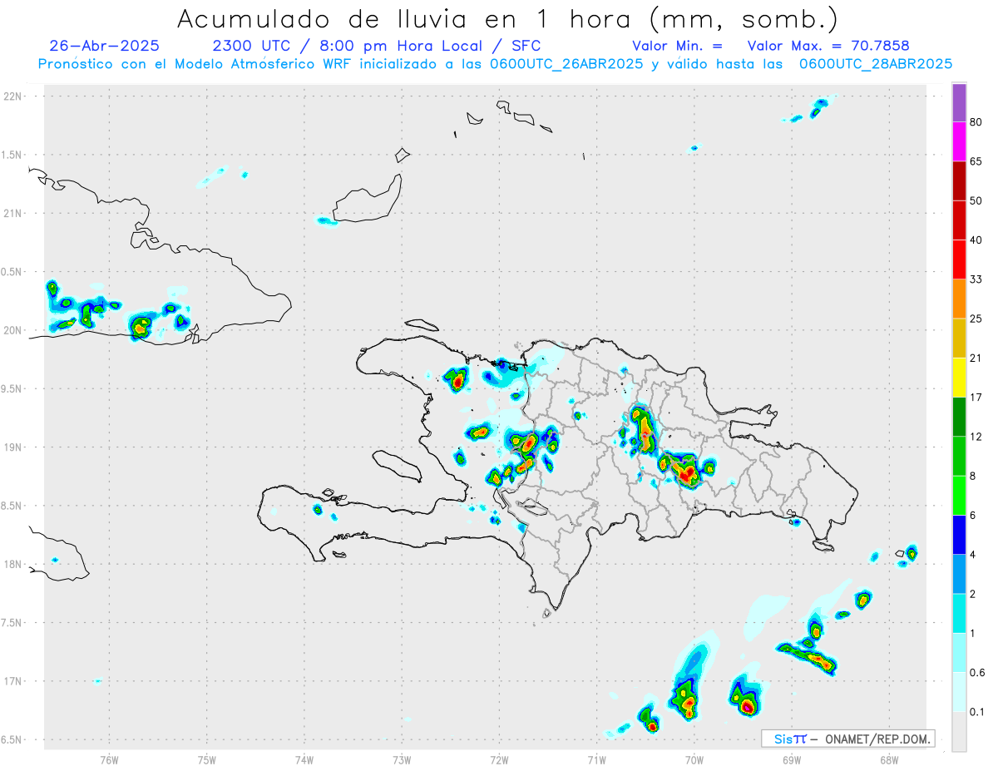
Task: Select the faintest cyan swatch between 0.1 and 0.6
Action: coord(959,691)
